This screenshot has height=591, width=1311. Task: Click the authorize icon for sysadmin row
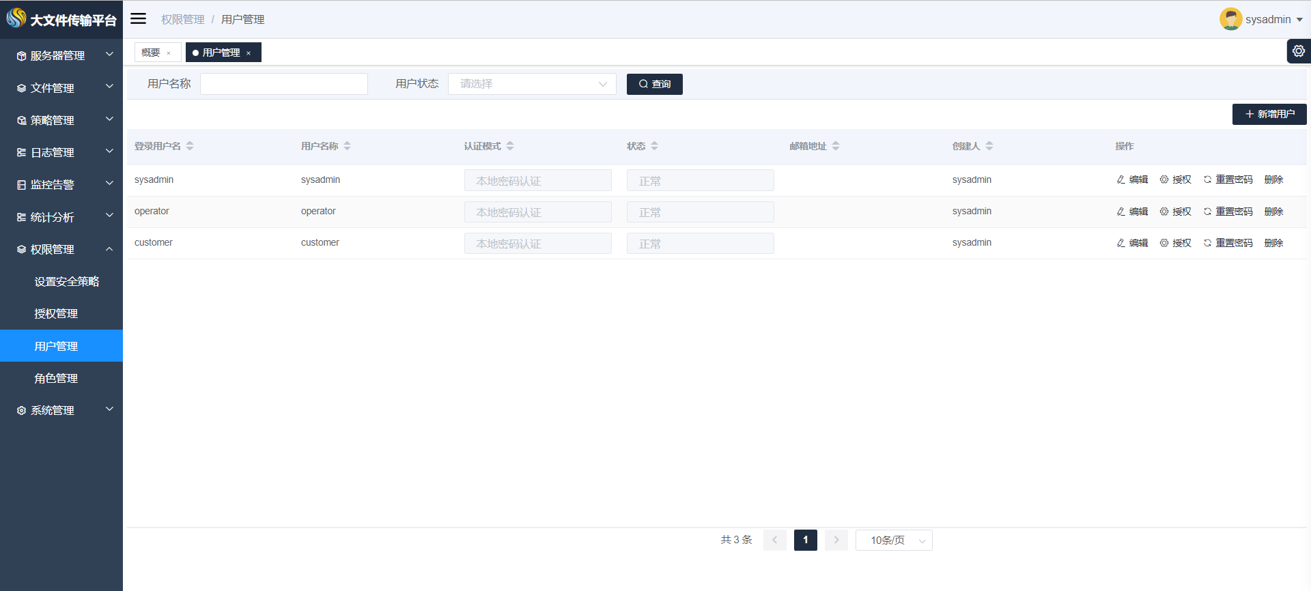(1164, 179)
